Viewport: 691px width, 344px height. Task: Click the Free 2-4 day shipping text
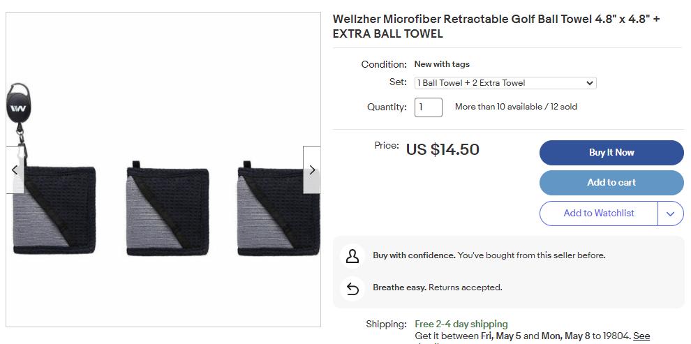[x=461, y=324]
